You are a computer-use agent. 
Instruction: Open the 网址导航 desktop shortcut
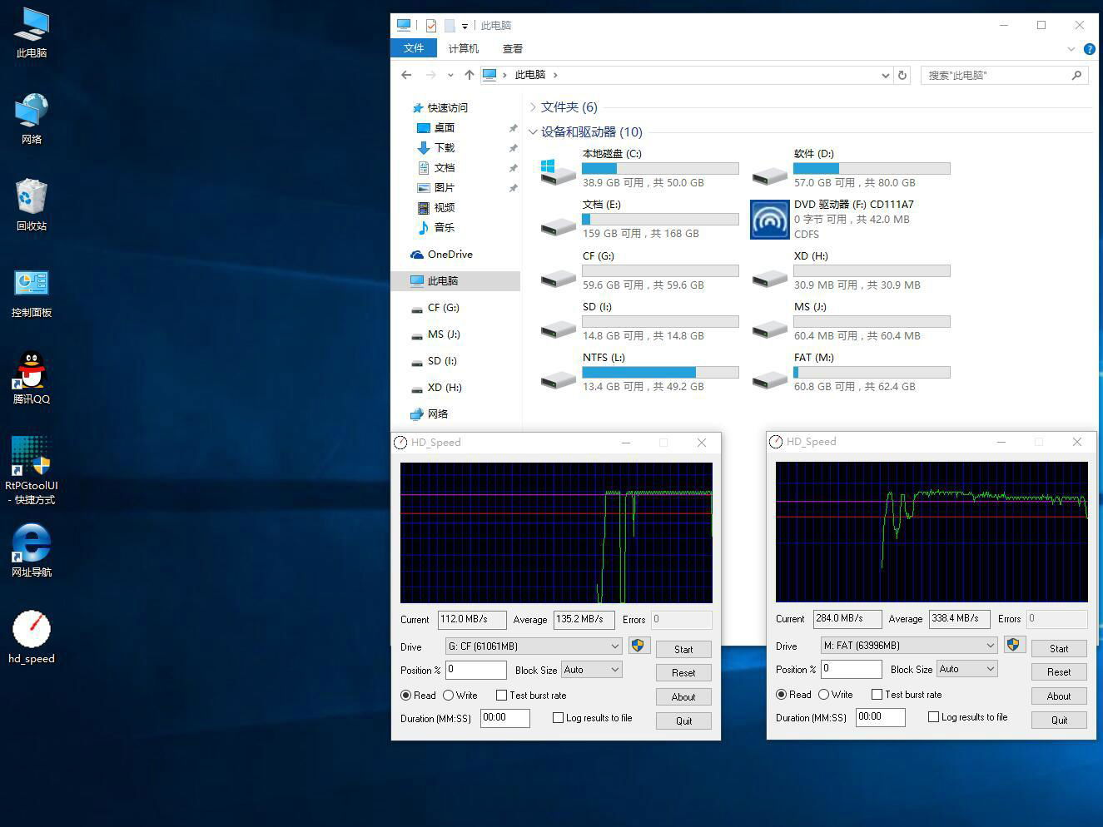(32, 550)
